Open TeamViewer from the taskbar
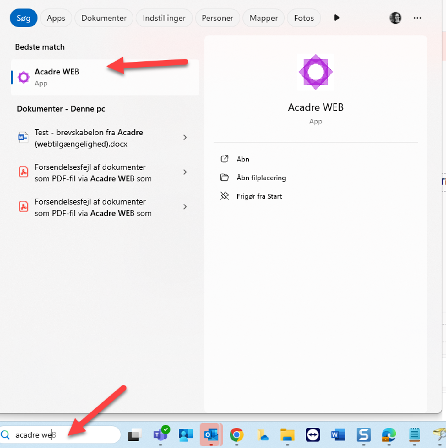This screenshot has height=448, width=446. point(313,435)
